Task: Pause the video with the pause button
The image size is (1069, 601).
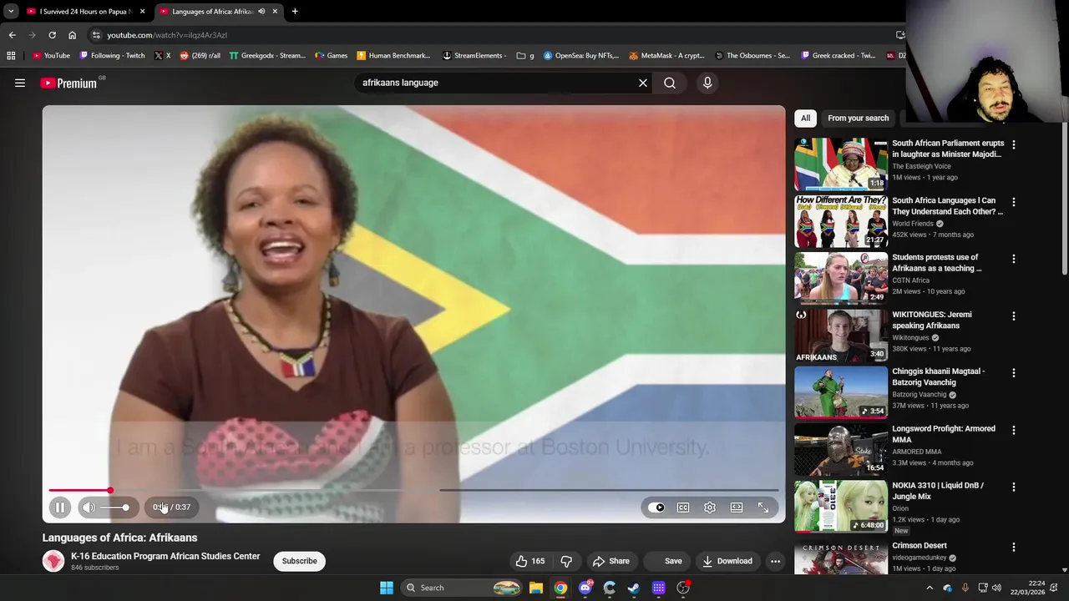Action: pyautogui.click(x=60, y=507)
